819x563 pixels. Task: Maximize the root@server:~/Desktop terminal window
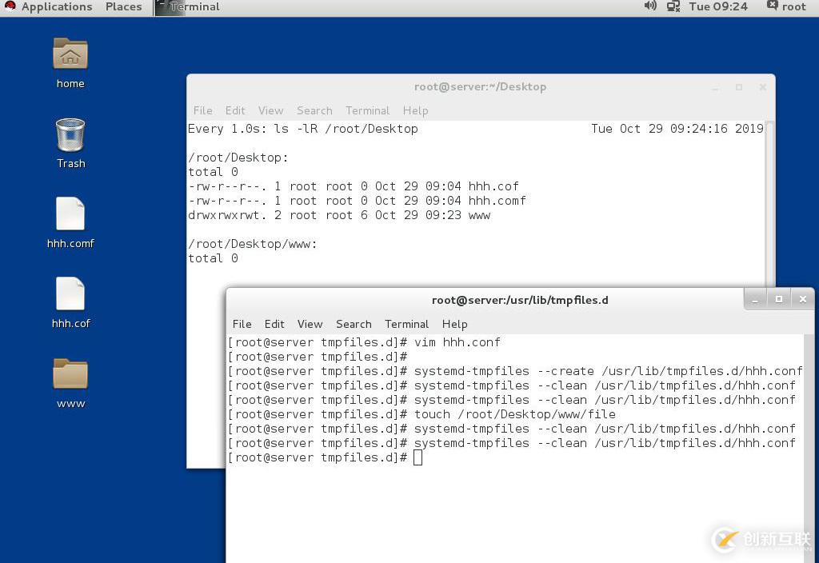point(738,87)
